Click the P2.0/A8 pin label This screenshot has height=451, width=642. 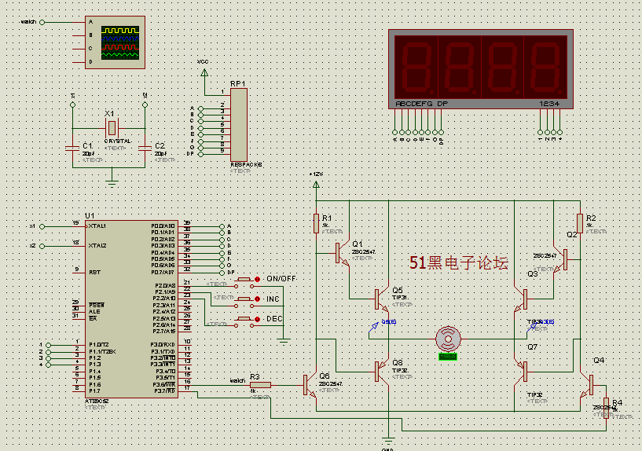[x=165, y=285]
